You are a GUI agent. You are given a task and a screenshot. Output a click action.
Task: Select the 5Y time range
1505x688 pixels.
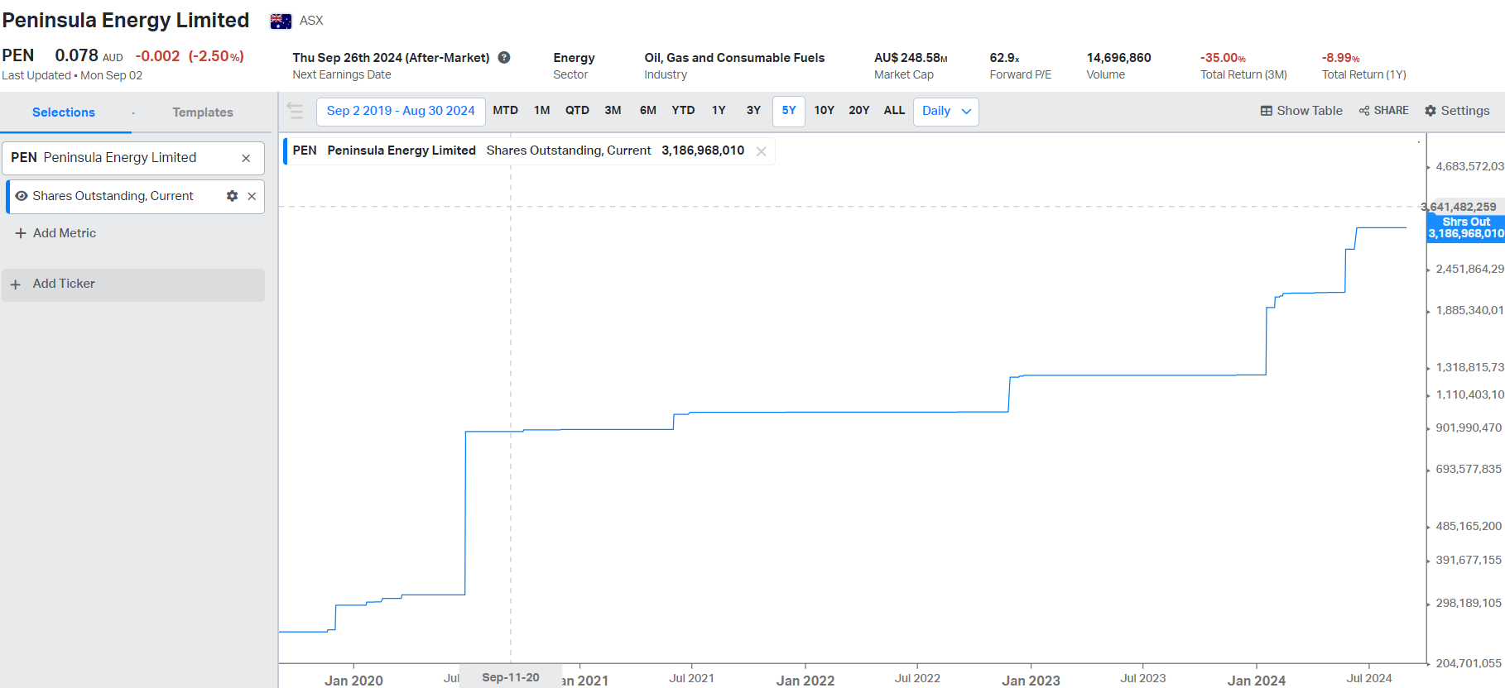789,111
